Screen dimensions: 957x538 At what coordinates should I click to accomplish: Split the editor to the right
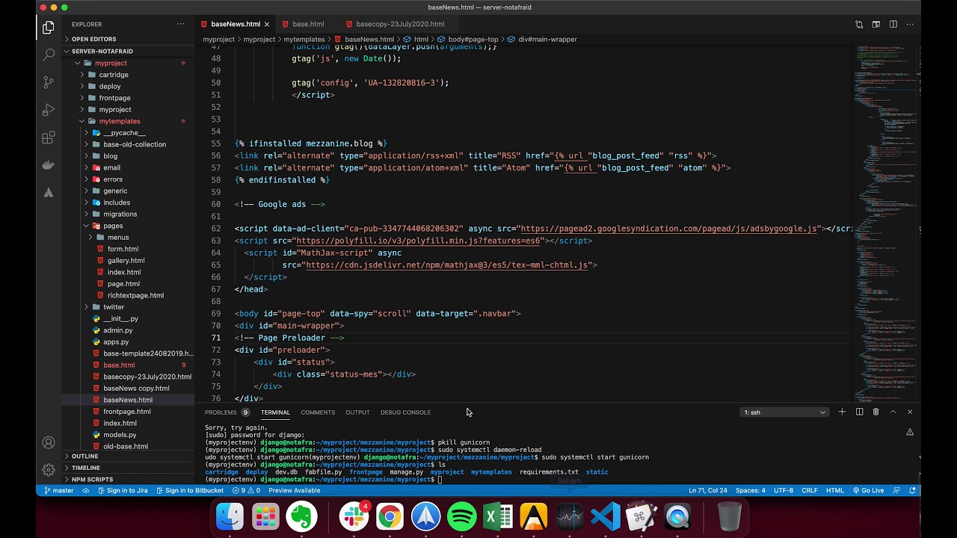click(893, 24)
